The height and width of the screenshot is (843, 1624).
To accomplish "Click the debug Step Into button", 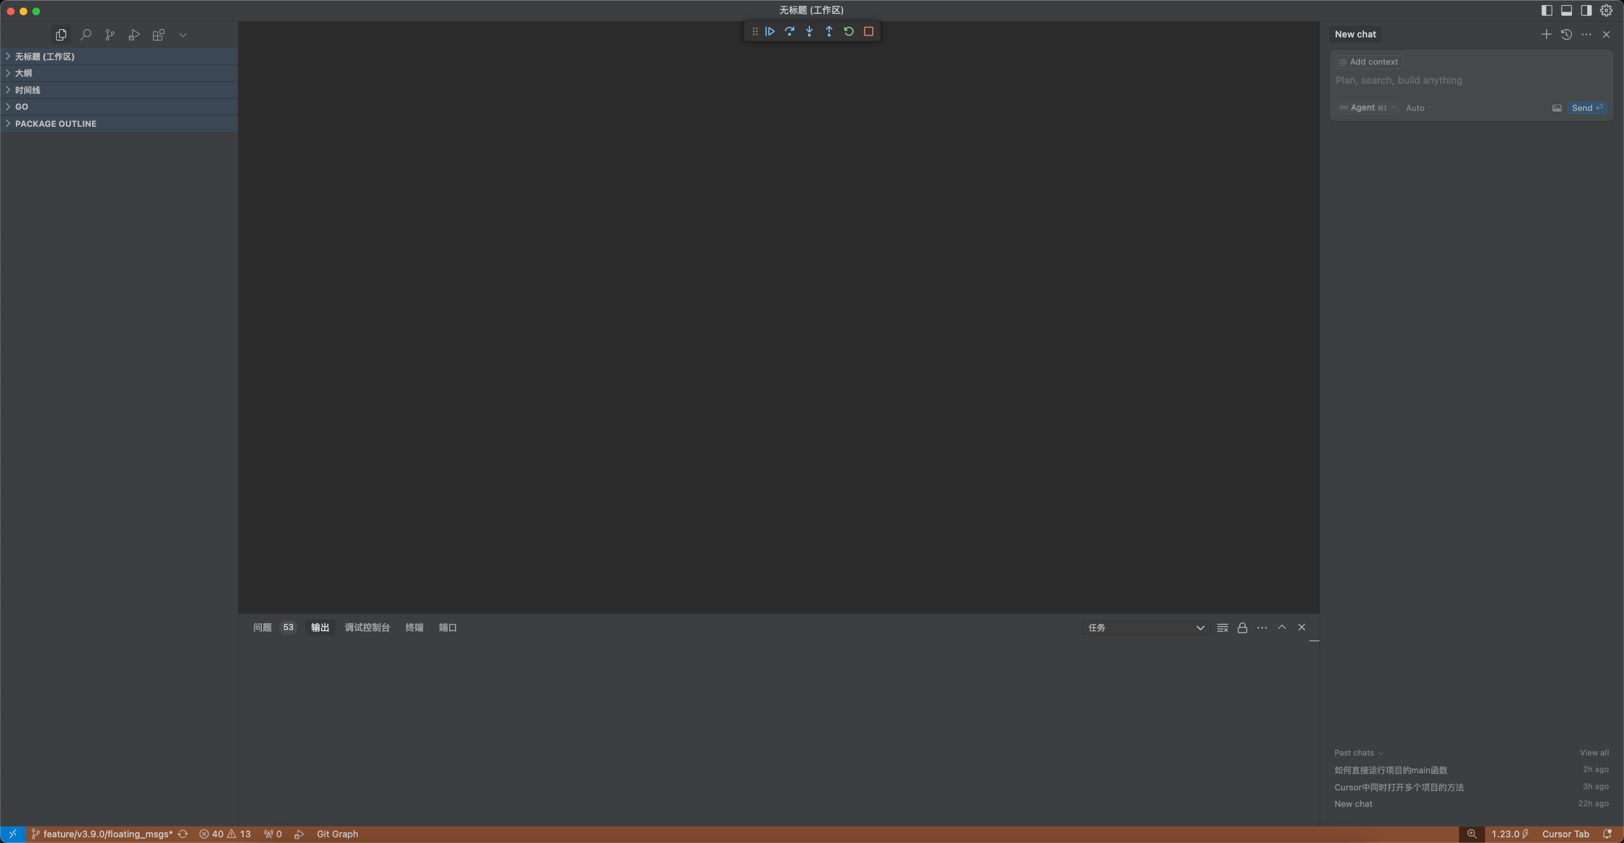I will coord(809,31).
